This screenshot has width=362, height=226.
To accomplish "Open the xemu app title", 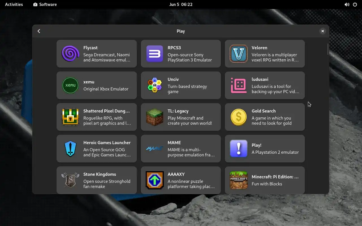I will pyautogui.click(x=89, y=82).
